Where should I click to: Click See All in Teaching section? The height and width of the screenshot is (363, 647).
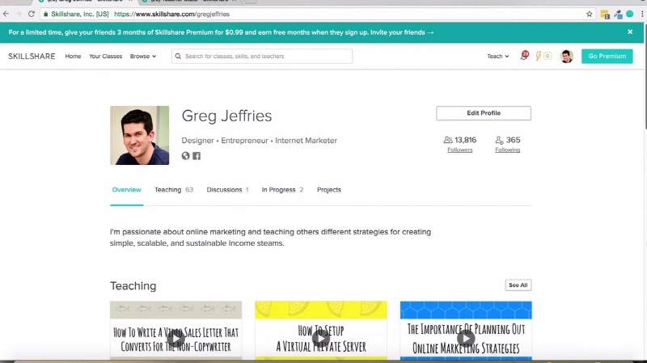point(518,285)
